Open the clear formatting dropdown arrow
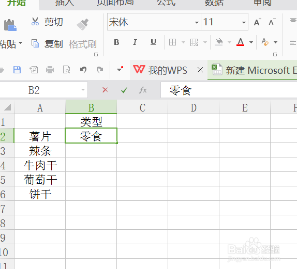 276,42
